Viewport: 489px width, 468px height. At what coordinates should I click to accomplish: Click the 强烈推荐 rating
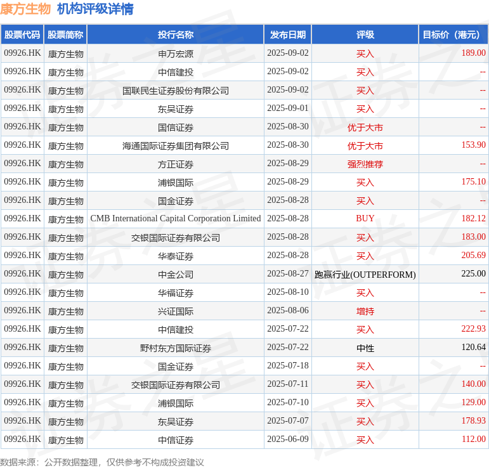pyautogui.click(x=365, y=164)
